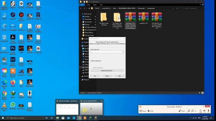The width and height of the screenshot is (216, 121).
Task: Click the taskbar 'Type here to search' box
Action: [x=25, y=118]
